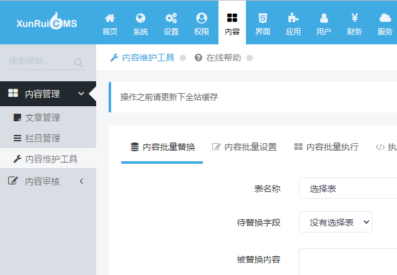The height and width of the screenshot is (275, 397).
Task: Open the 内容维护工具 breadcrumb link
Action: (x=148, y=57)
